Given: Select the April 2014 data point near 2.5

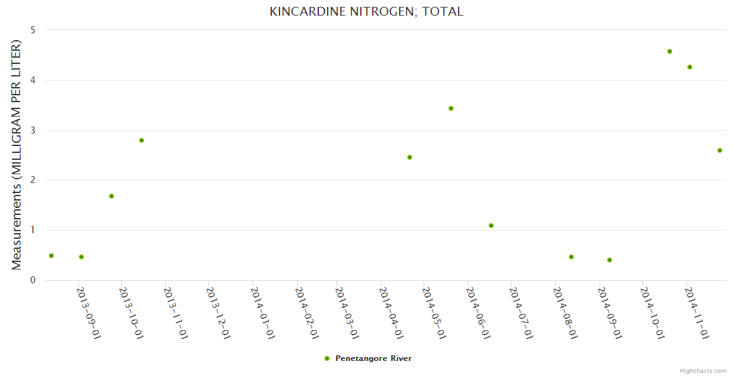Looking at the screenshot, I should tap(410, 157).
